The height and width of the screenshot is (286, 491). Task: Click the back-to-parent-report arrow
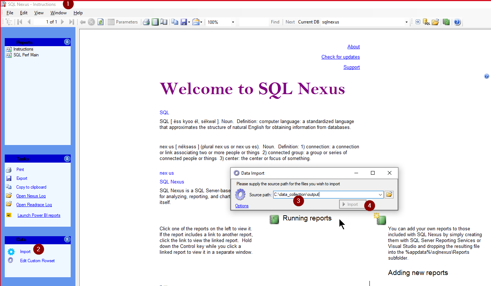pos(83,22)
